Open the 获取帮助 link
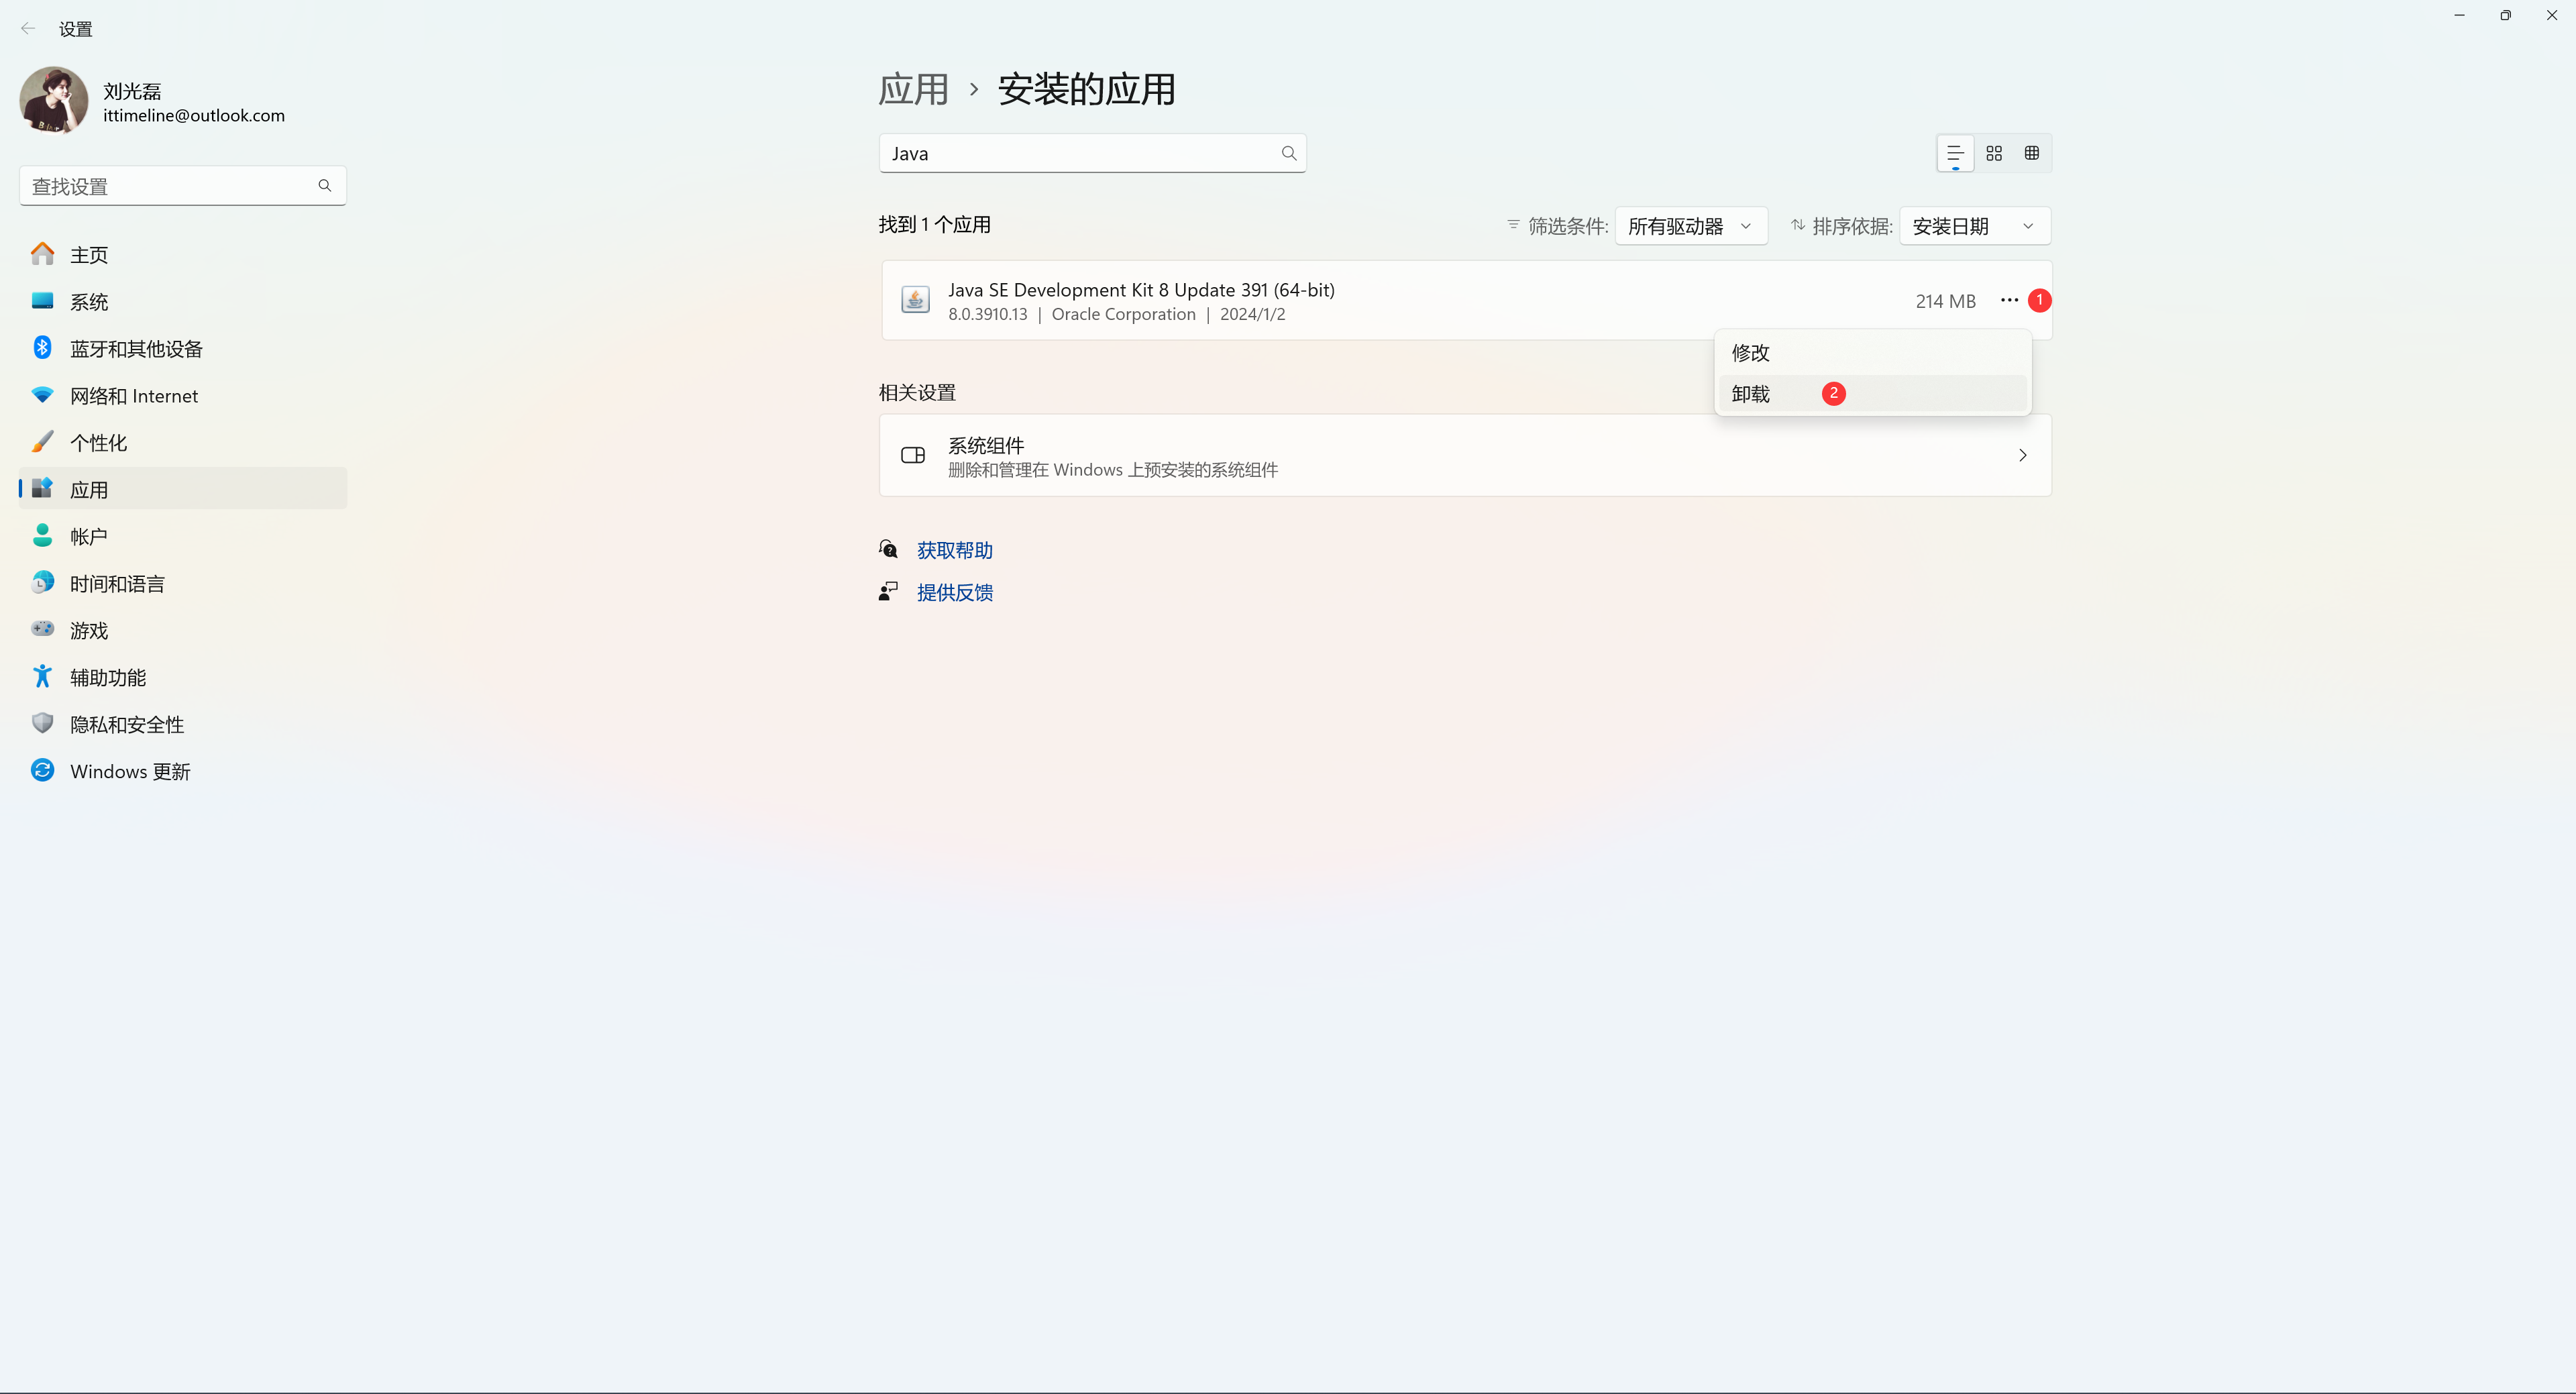This screenshot has width=2576, height=1394. coord(955,550)
